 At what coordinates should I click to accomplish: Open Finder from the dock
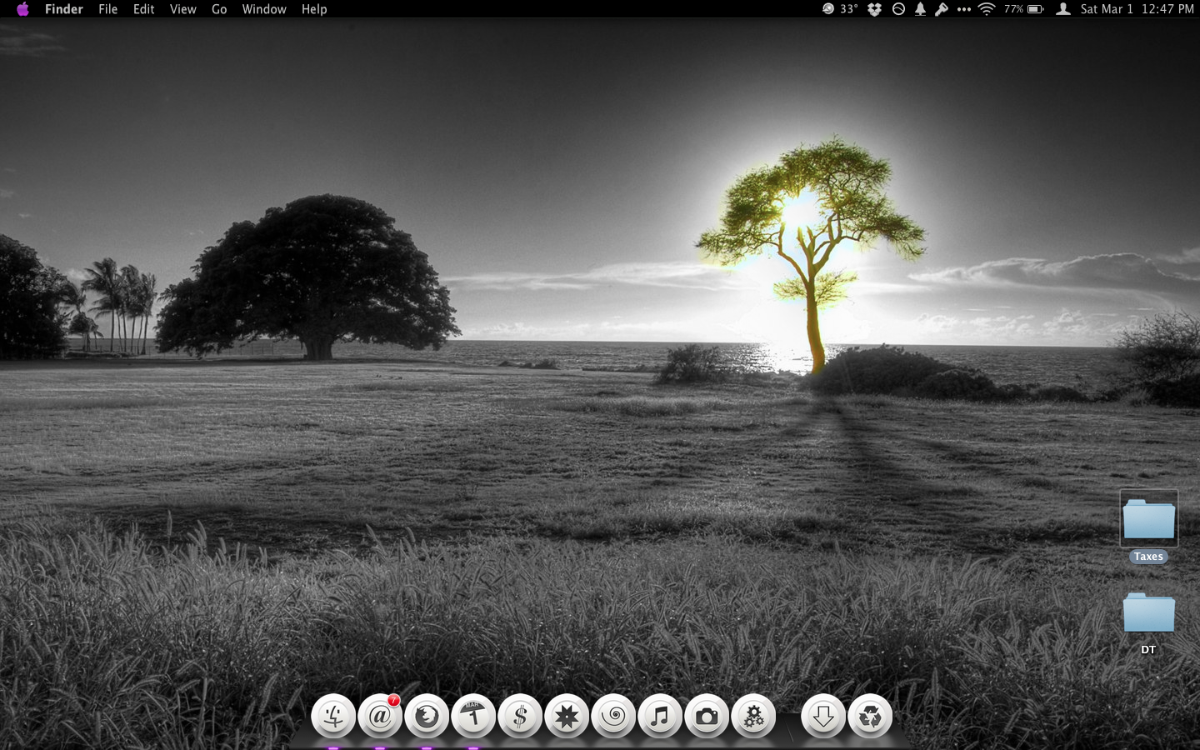tap(333, 716)
